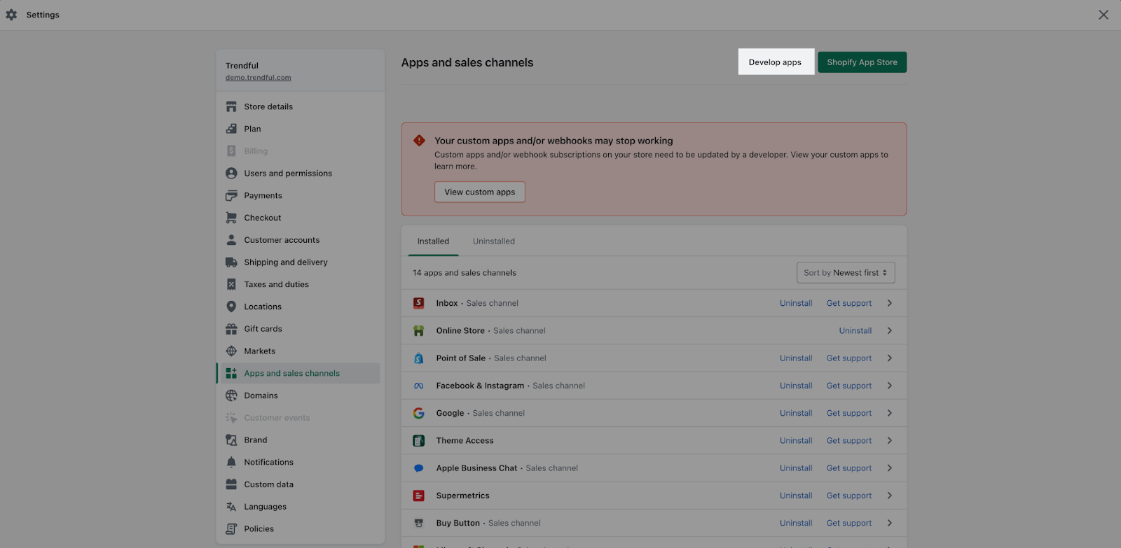Expand the Google row chevron
1121x548 pixels.
pyautogui.click(x=890, y=413)
